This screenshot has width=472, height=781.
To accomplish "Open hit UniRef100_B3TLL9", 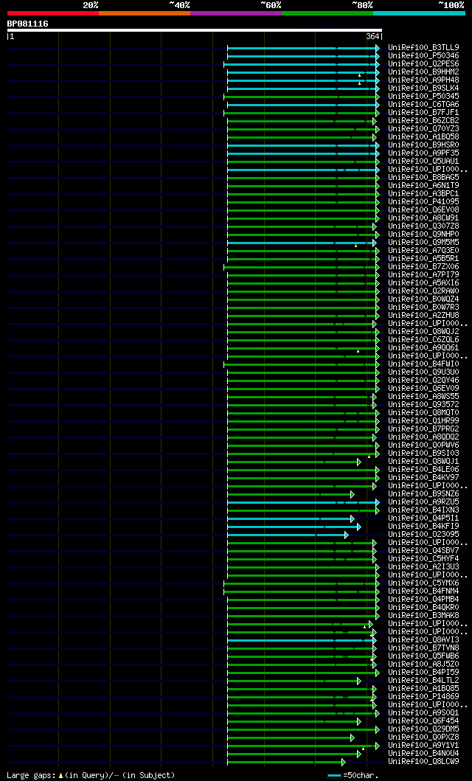I will [424, 48].
